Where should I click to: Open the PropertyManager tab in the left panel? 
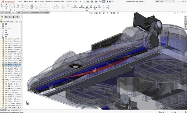point(6,17)
